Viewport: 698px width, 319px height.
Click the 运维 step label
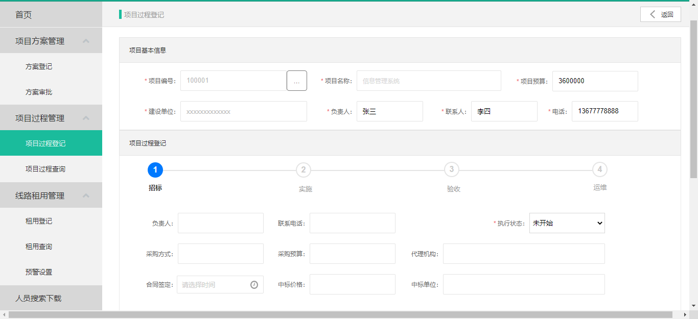pos(600,187)
